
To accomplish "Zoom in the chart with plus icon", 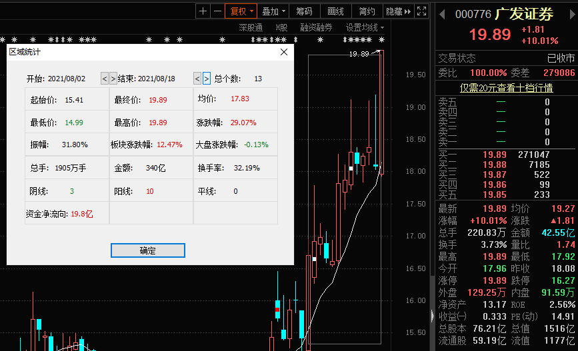I will coord(203,11).
